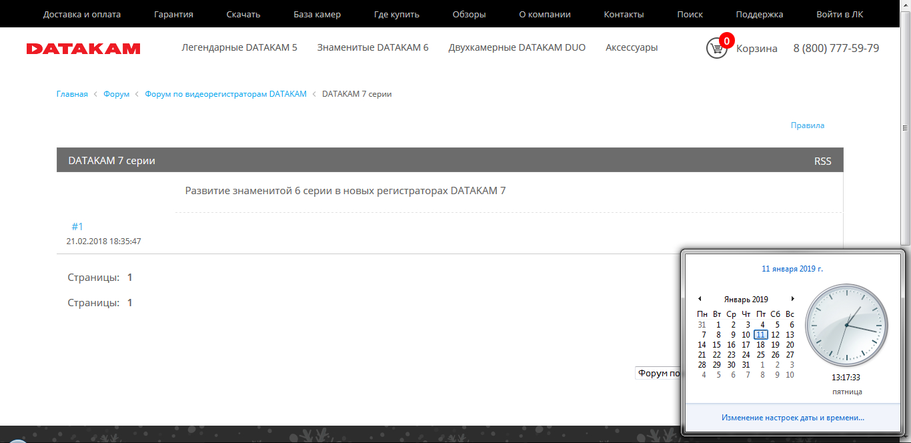Select date 18 in the calendar
The width and height of the screenshot is (911, 443).
pos(760,345)
